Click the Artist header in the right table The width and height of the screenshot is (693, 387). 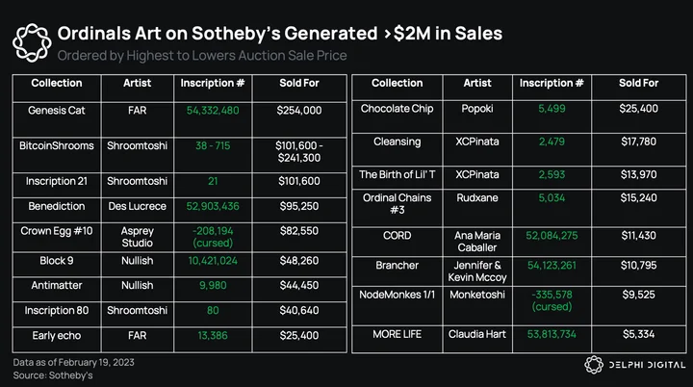tap(477, 83)
